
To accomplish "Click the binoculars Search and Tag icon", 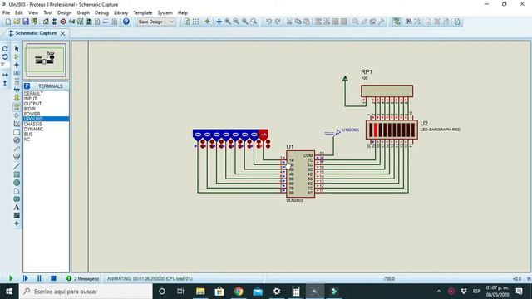I will click(408, 22).
